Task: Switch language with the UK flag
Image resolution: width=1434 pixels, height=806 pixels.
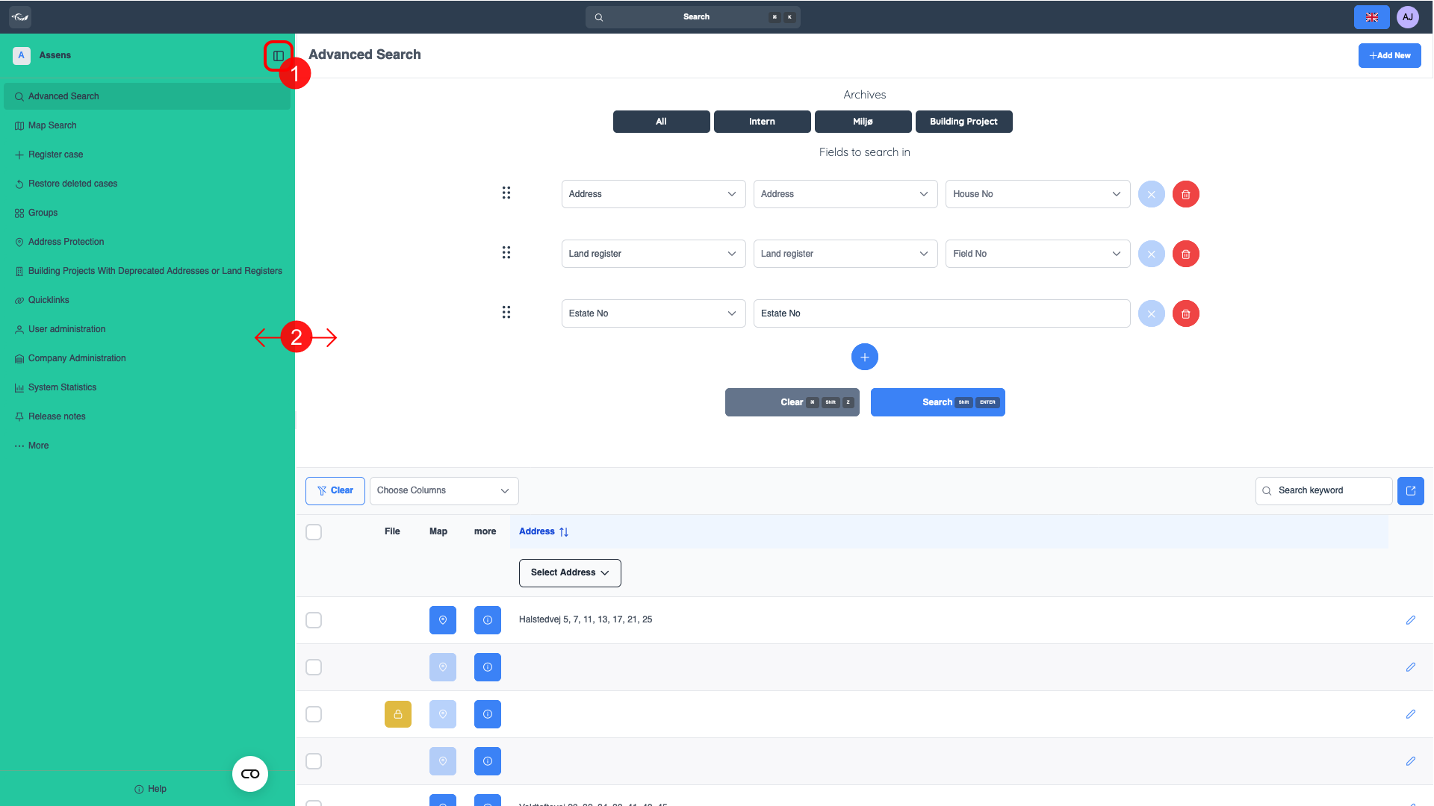Action: [1371, 17]
